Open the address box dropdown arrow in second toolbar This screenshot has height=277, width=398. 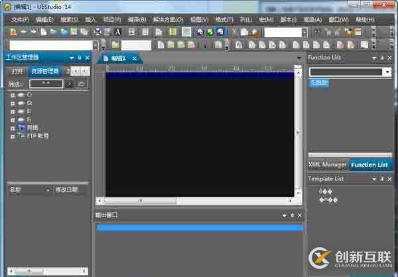96,45
